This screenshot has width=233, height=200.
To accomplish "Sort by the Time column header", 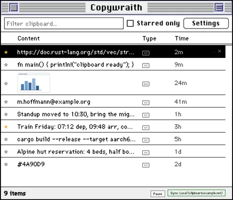I will (182, 38).
